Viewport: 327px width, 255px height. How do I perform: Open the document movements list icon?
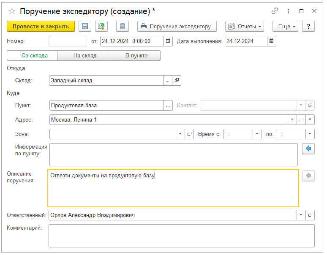click(x=123, y=26)
